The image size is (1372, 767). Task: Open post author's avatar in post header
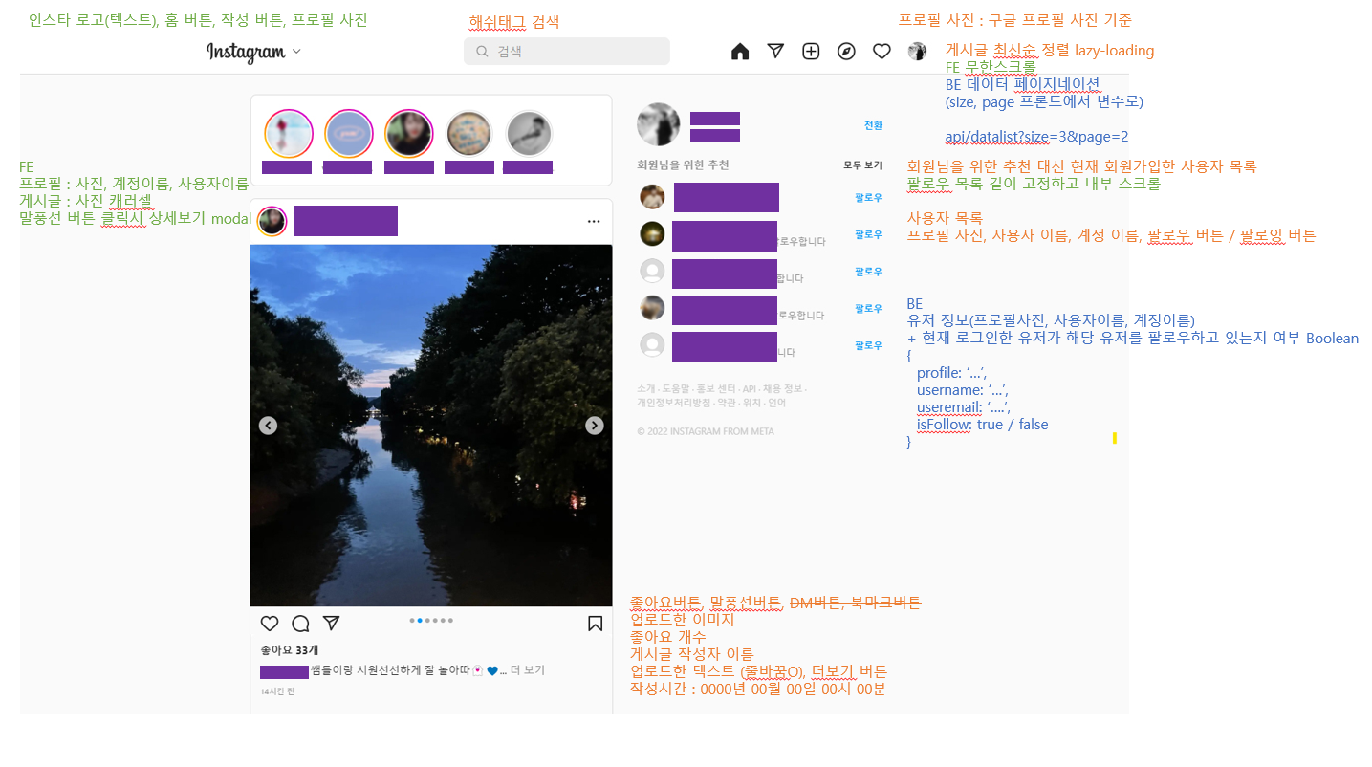[x=272, y=222]
